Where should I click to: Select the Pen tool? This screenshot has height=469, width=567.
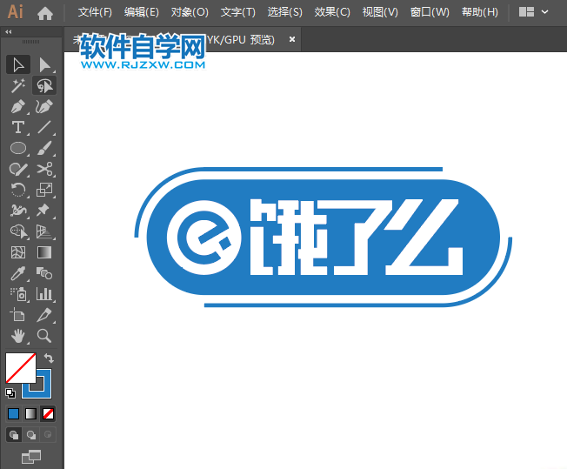pyautogui.click(x=18, y=107)
